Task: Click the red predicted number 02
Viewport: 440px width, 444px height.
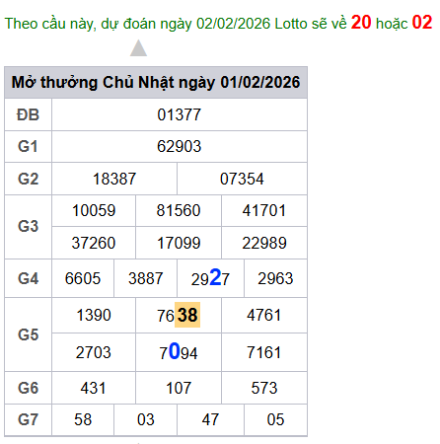Action: [421, 23]
